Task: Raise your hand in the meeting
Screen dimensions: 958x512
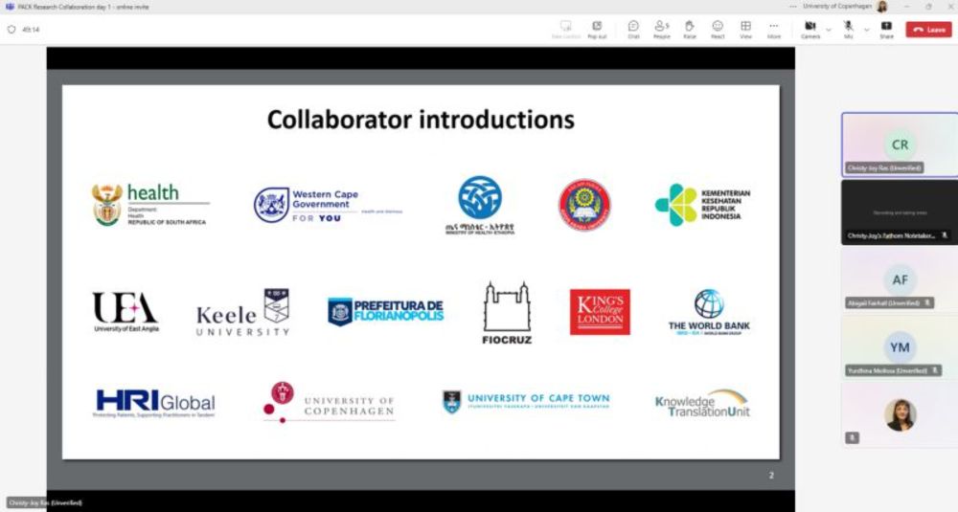Action: pyautogui.click(x=690, y=30)
